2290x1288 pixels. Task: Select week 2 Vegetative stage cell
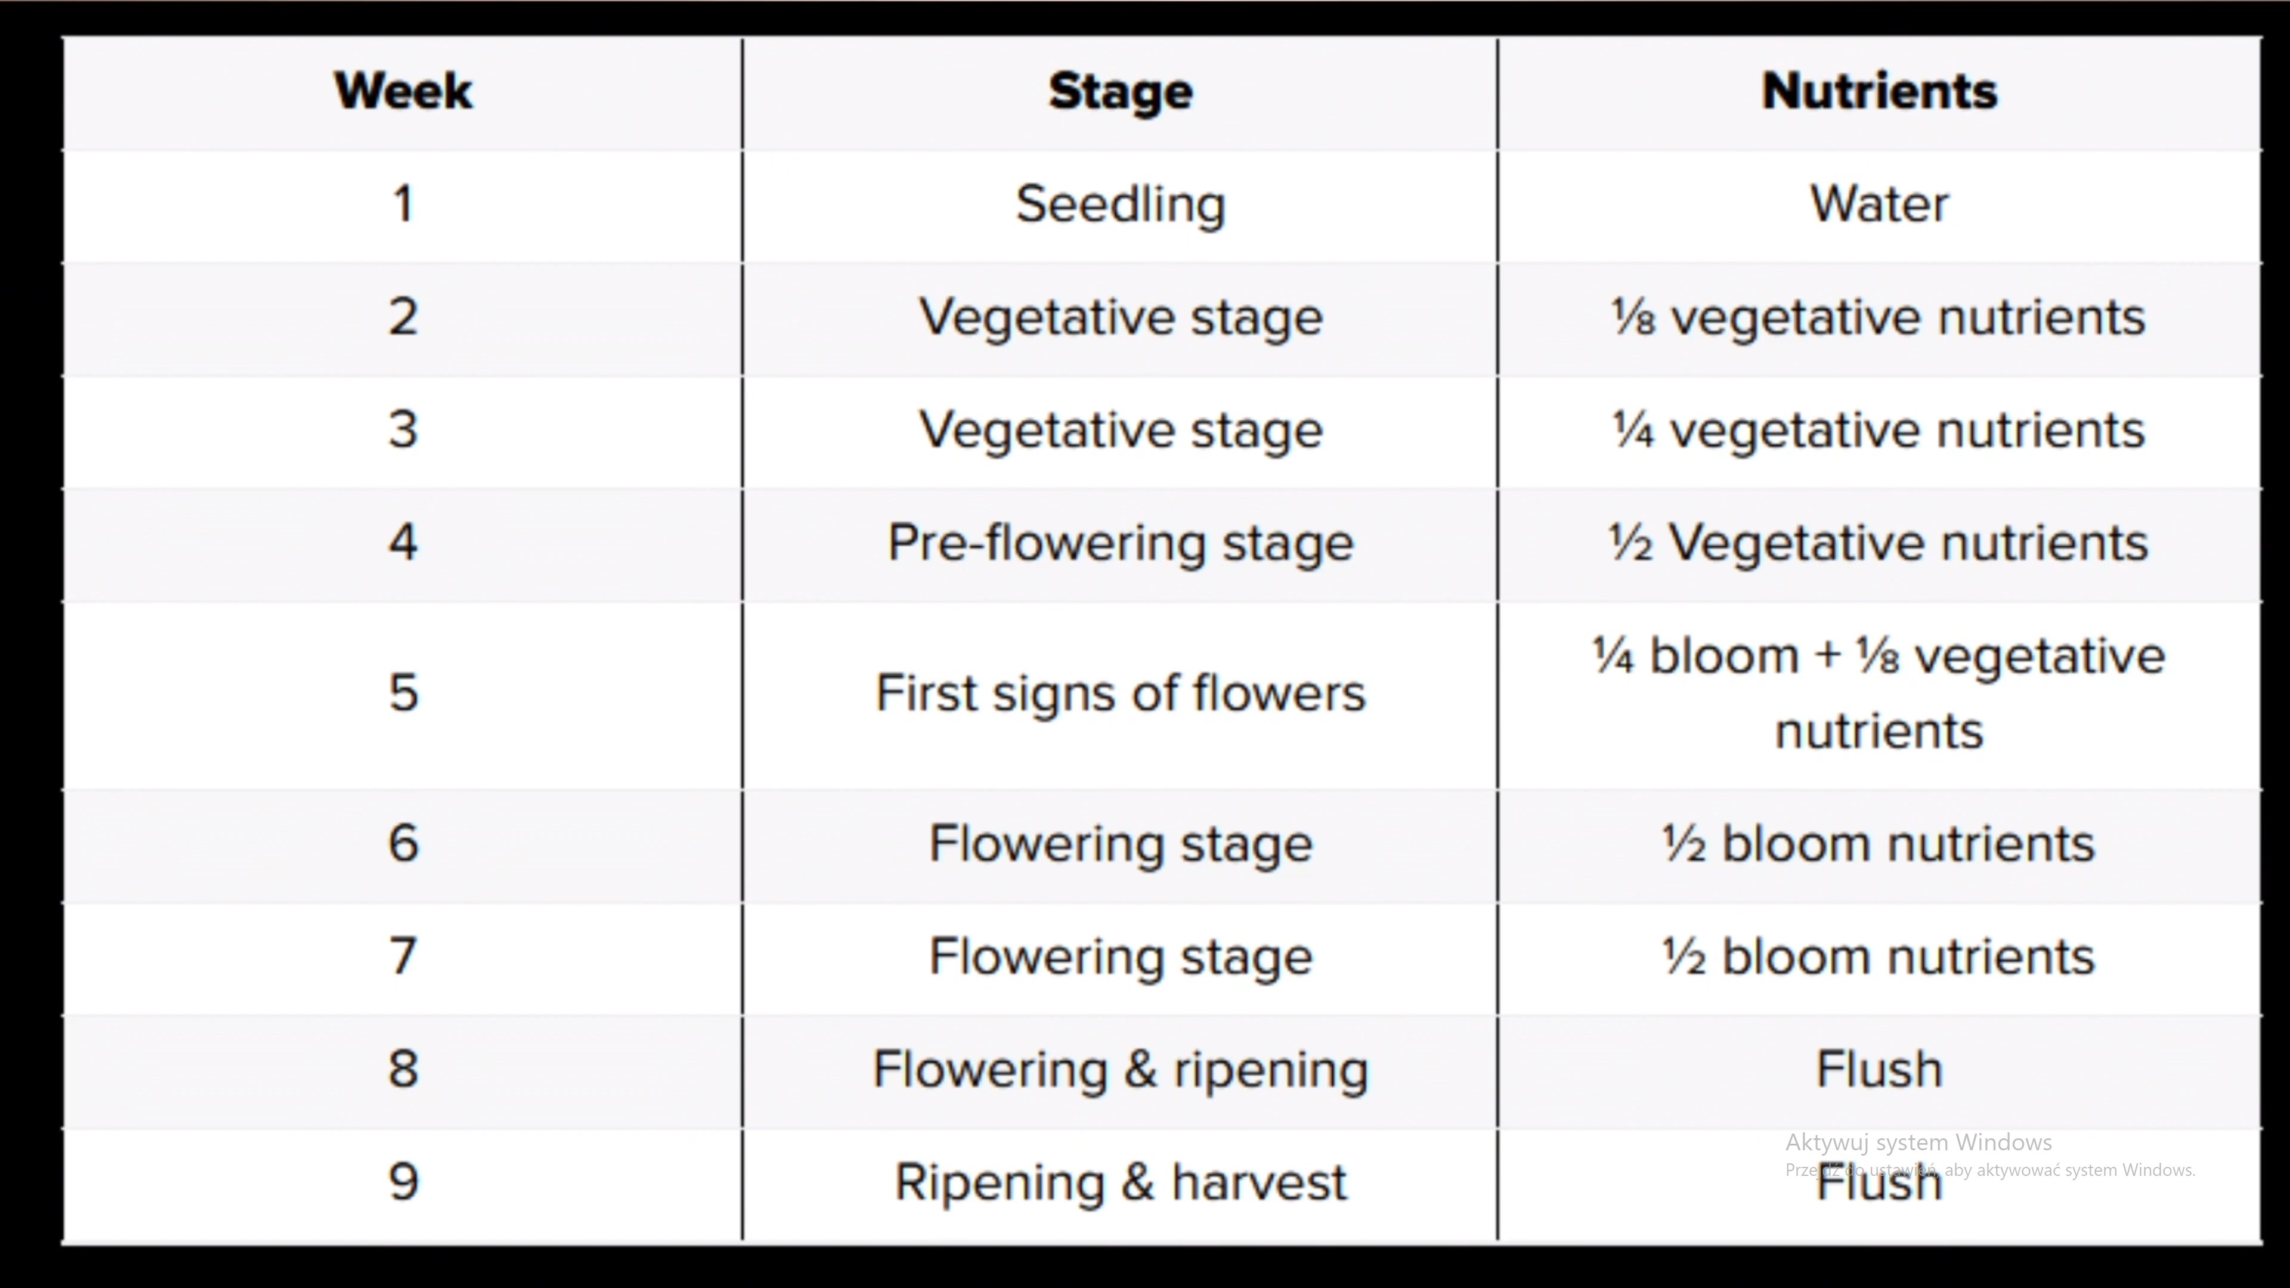[x=1120, y=318]
